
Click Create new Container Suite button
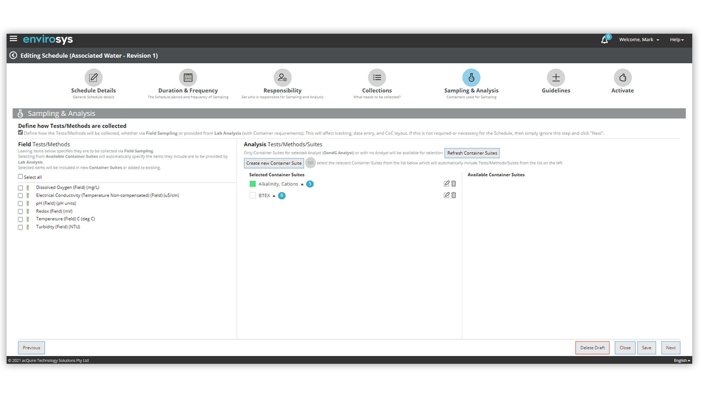(274, 163)
